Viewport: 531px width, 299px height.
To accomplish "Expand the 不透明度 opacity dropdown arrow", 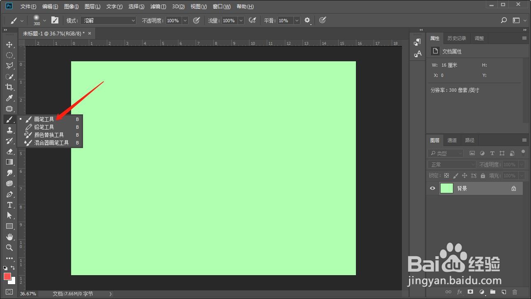I will coord(185,20).
